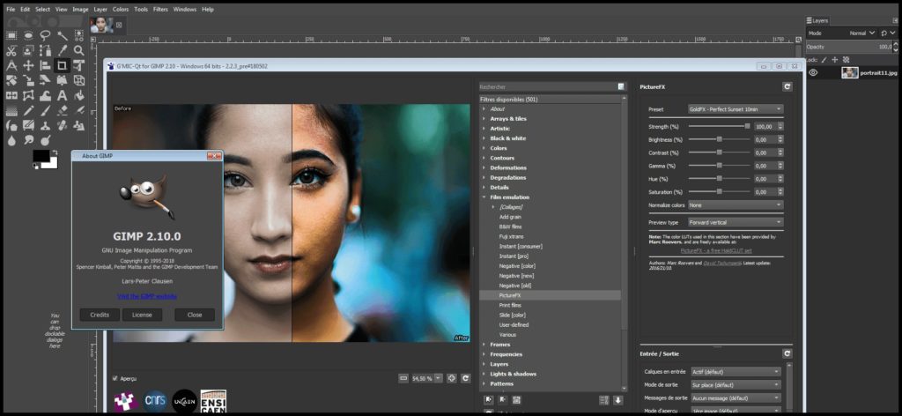Viewport: 902px width, 416px height.
Task: Open the Filters menu
Action: tap(160, 10)
